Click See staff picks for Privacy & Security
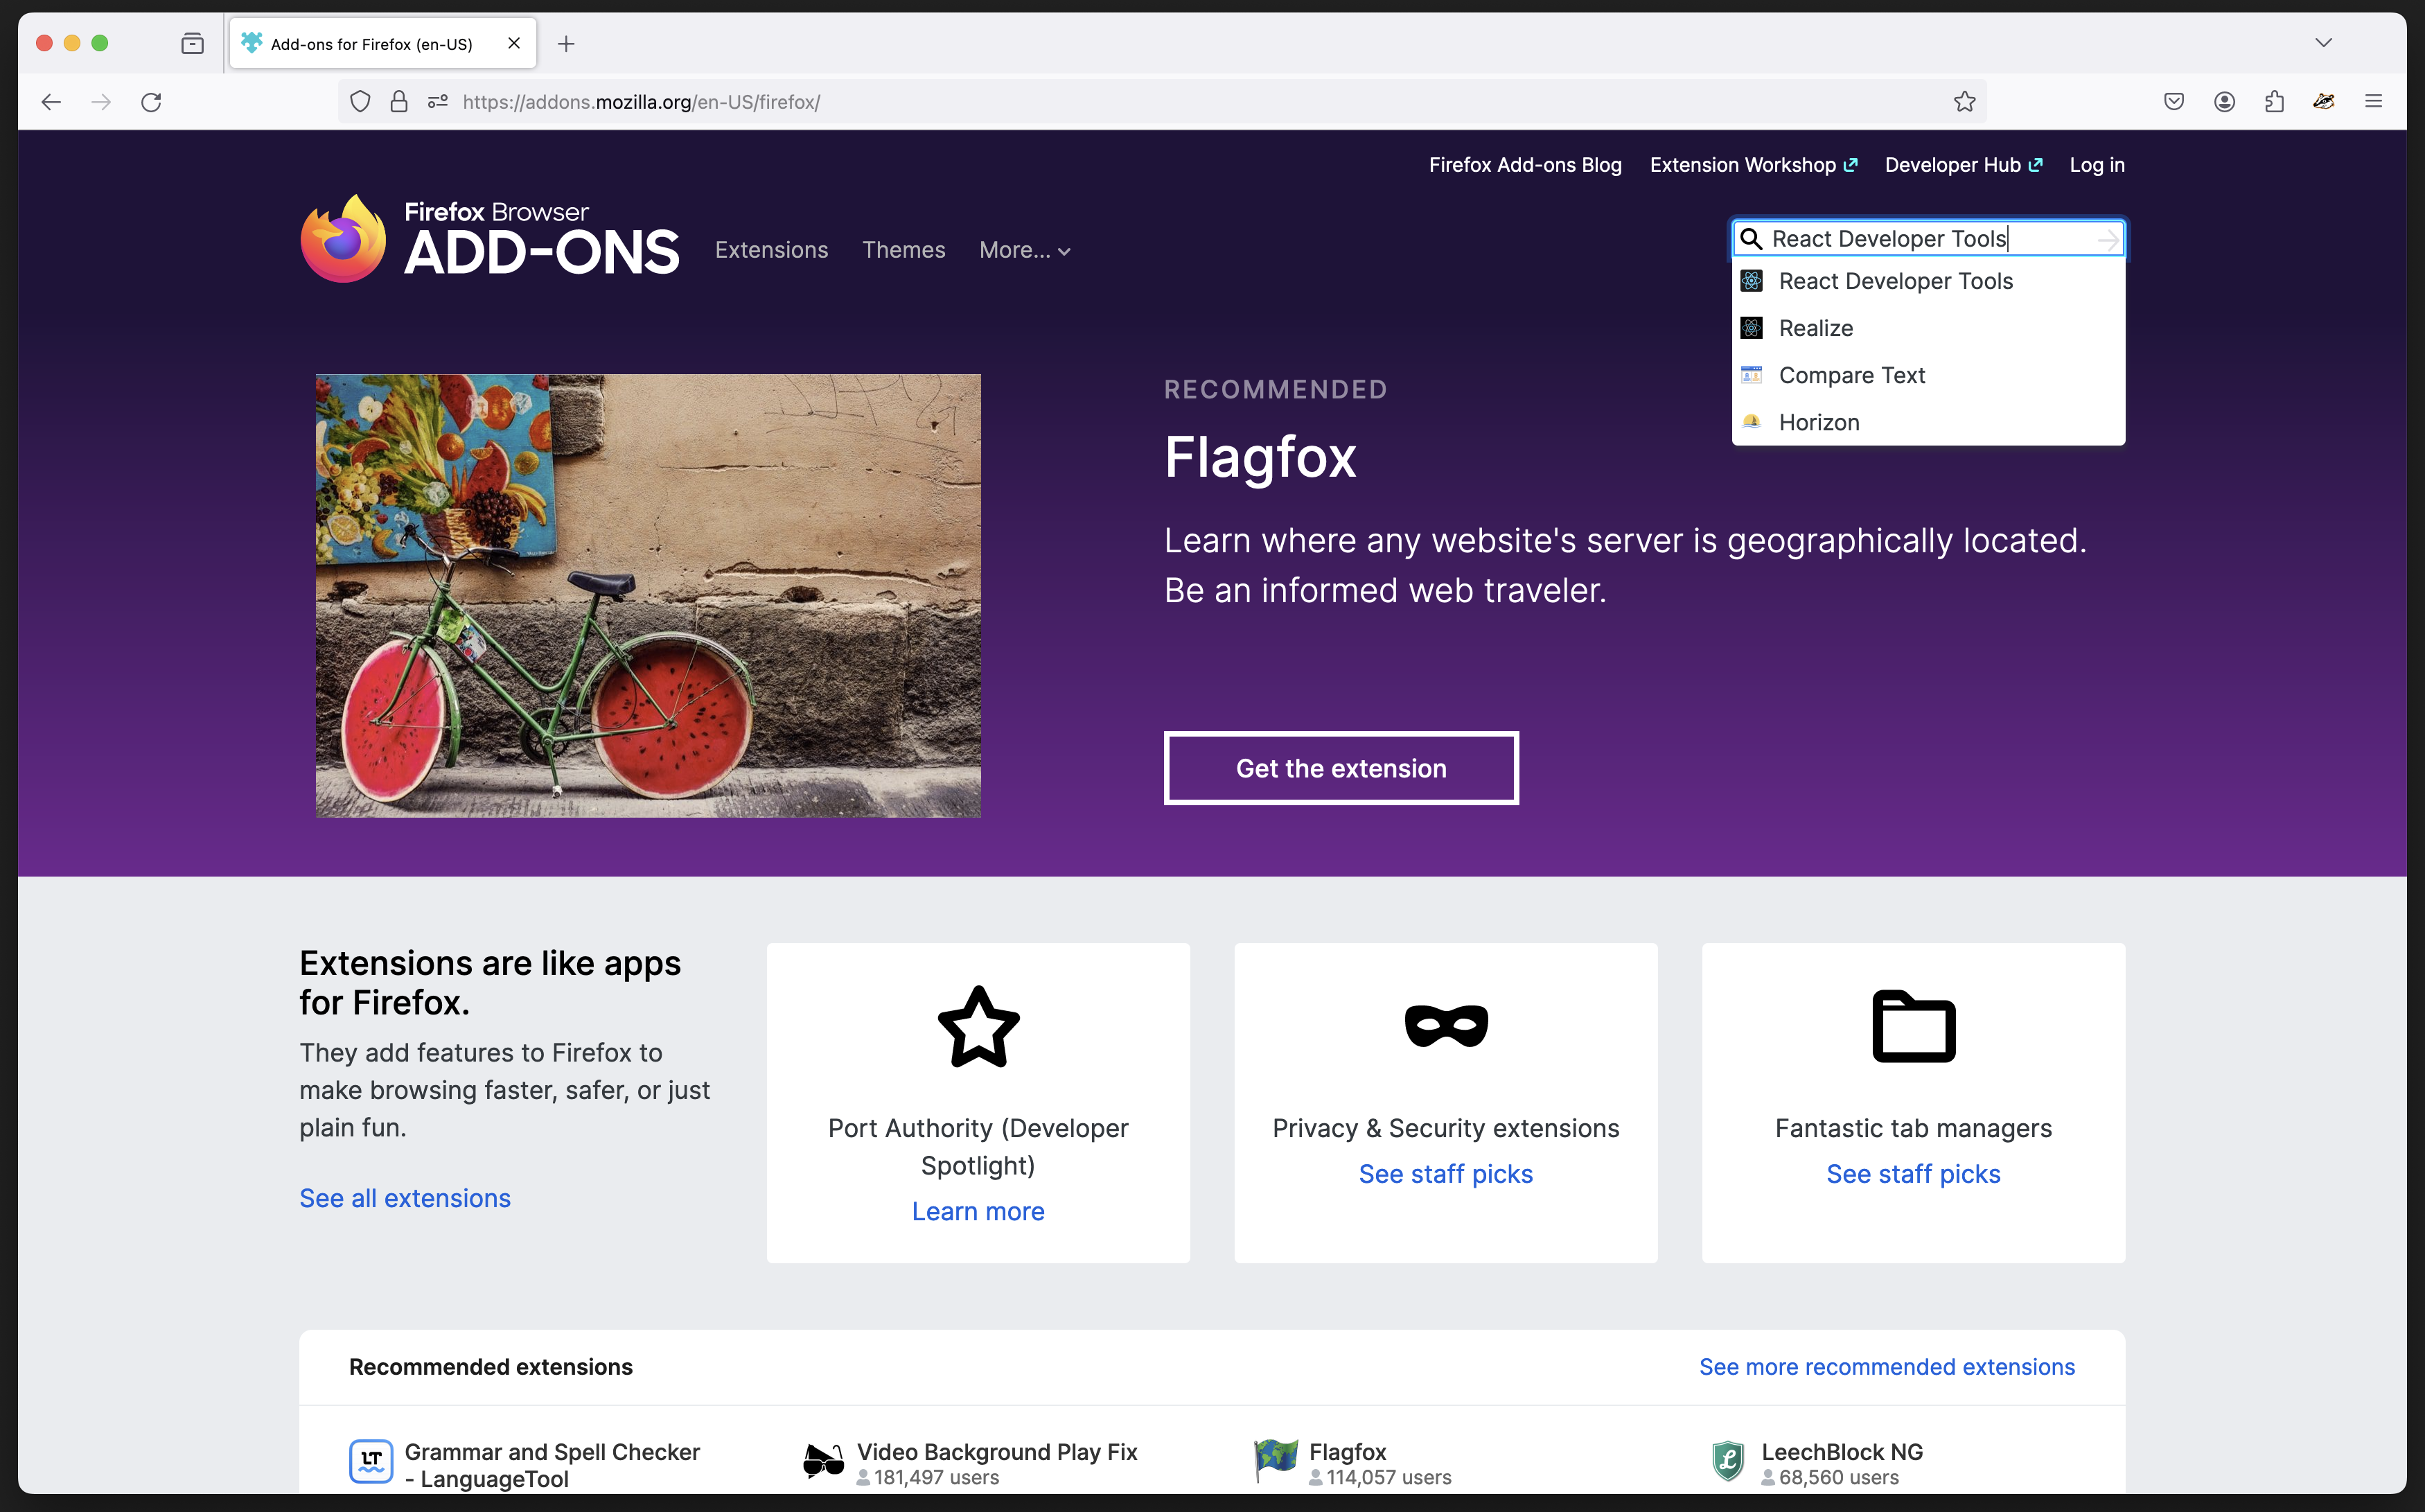 [x=1445, y=1174]
